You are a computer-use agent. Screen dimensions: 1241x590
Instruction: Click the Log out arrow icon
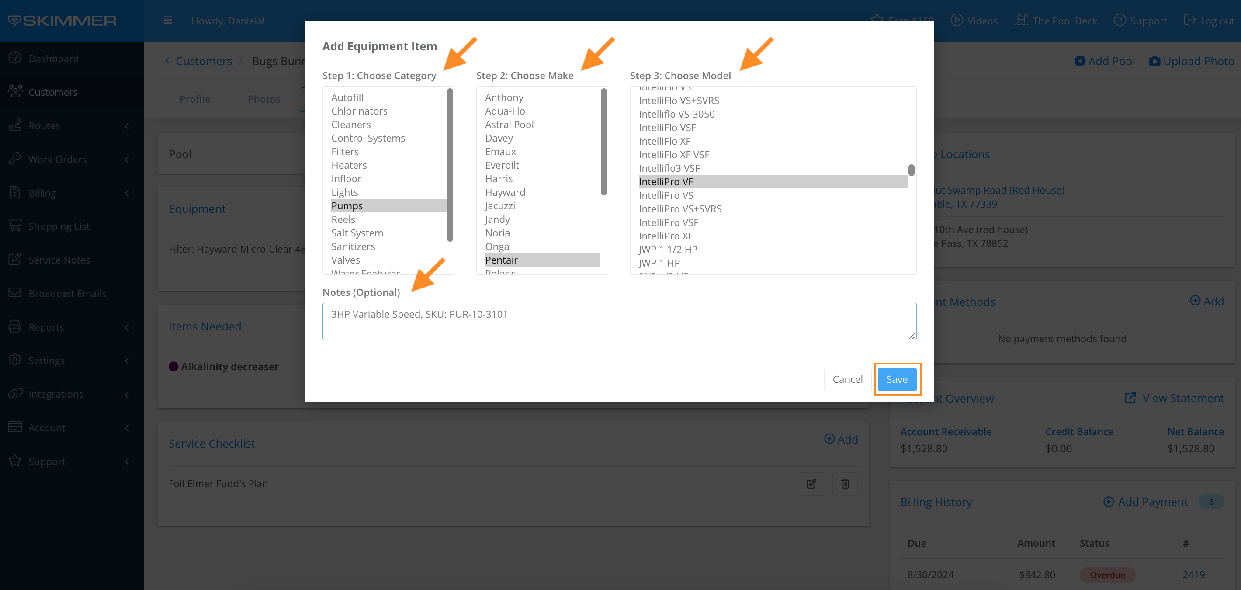[x=1189, y=20]
